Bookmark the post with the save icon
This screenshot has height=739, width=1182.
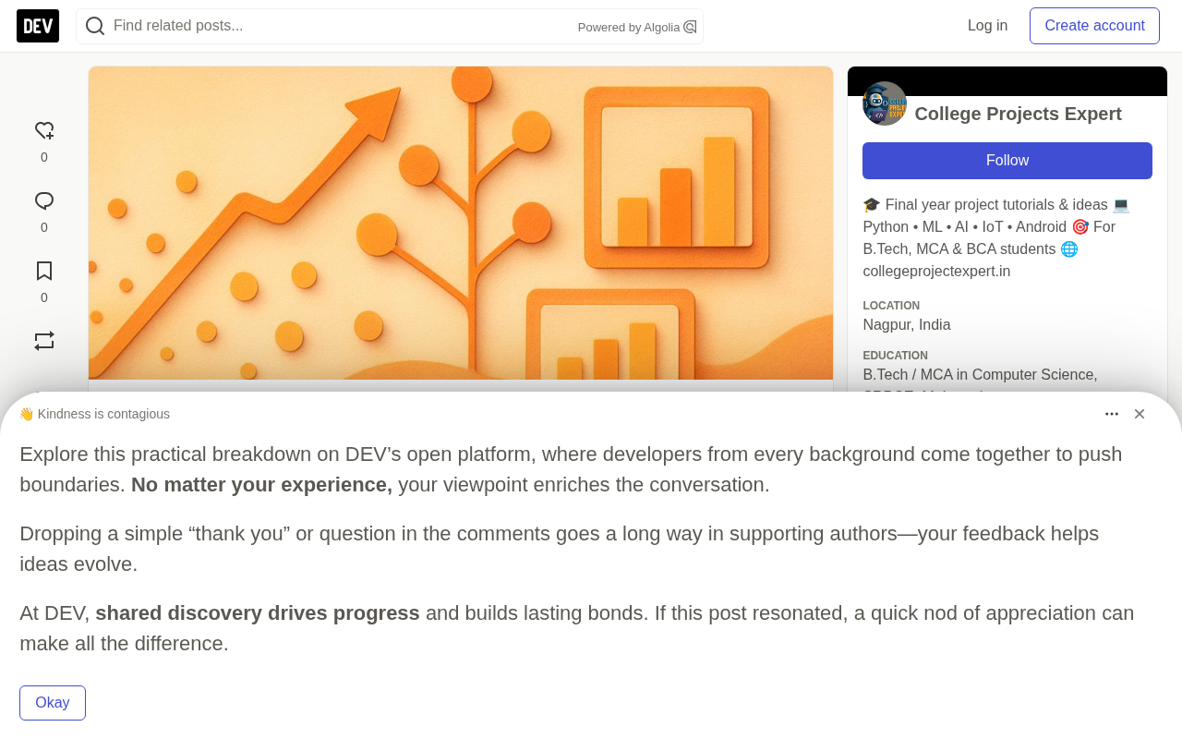(x=44, y=272)
